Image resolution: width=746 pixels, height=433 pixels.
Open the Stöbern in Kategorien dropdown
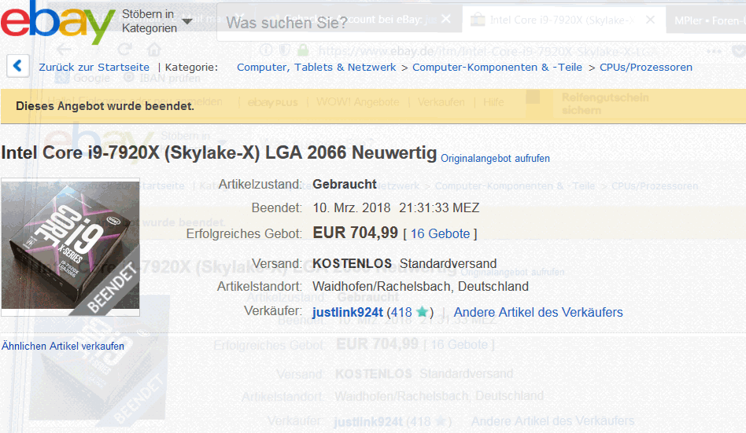(157, 21)
